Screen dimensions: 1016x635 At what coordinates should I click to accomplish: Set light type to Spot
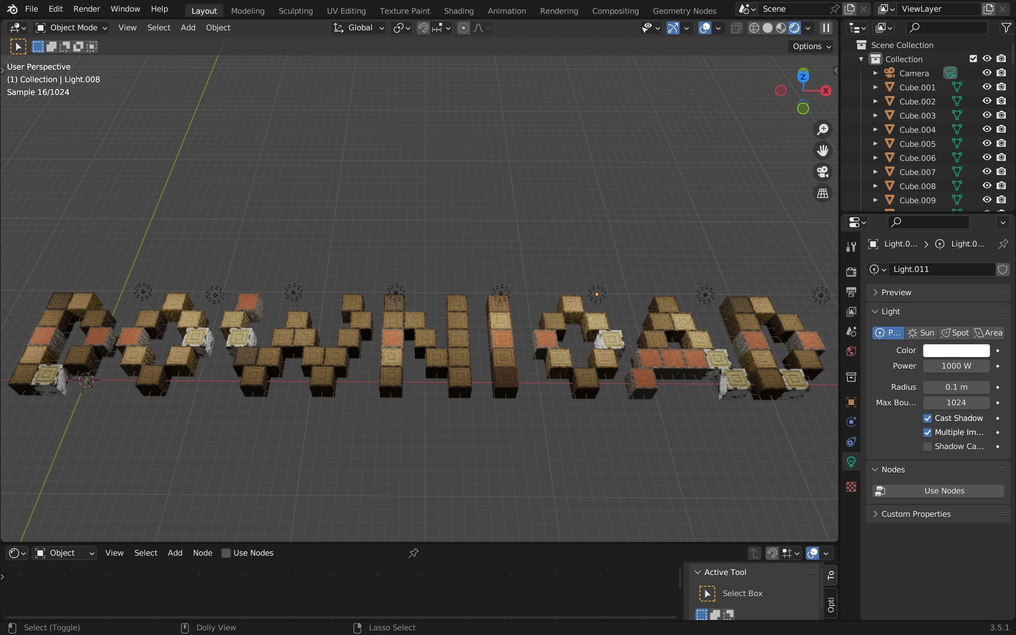tap(954, 333)
